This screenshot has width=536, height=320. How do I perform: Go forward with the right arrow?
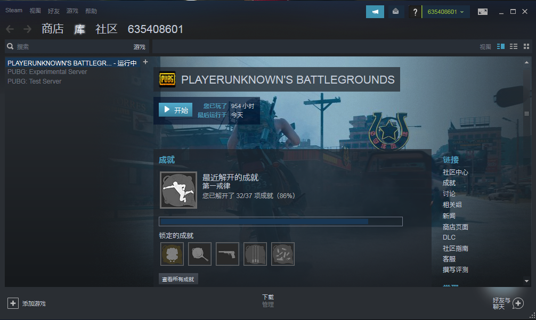point(27,29)
